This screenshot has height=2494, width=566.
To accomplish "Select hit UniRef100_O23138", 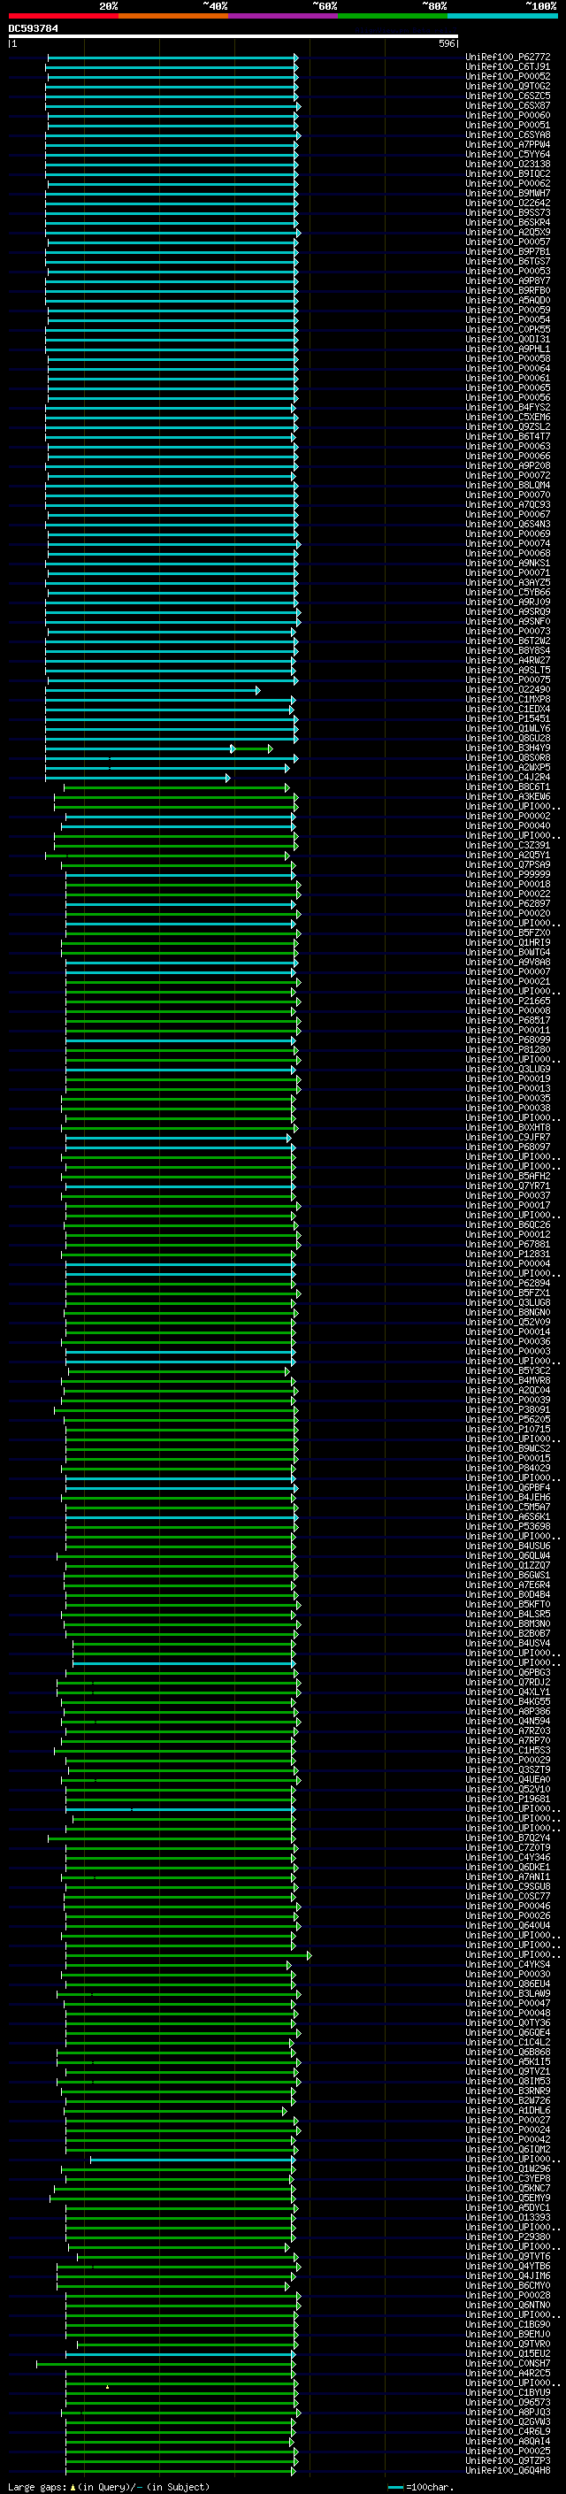I will coord(508,165).
